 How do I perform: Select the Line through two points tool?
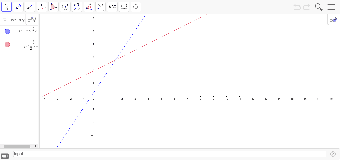click(x=30, y=7)
